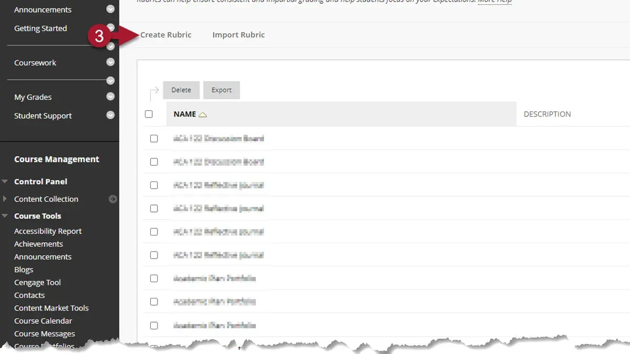Viewport: 630px width, 354px height.
Task: Click the DESCRIPTION column header
Action: [547, 114]
